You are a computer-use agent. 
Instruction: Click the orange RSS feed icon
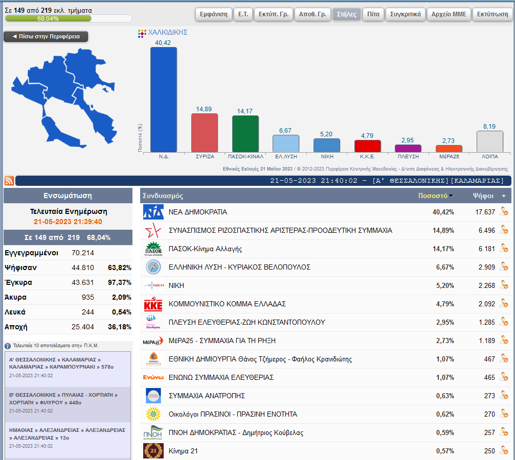coord(9,181)
